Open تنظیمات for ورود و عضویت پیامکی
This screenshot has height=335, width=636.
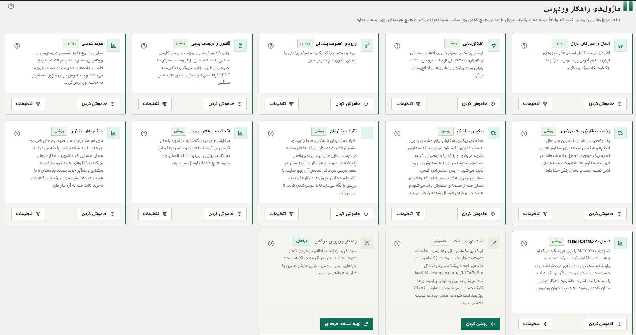tap(282, 104)
